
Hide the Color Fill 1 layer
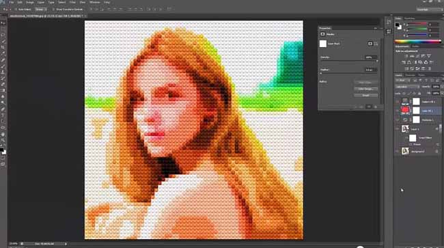[x=398, y=111]
